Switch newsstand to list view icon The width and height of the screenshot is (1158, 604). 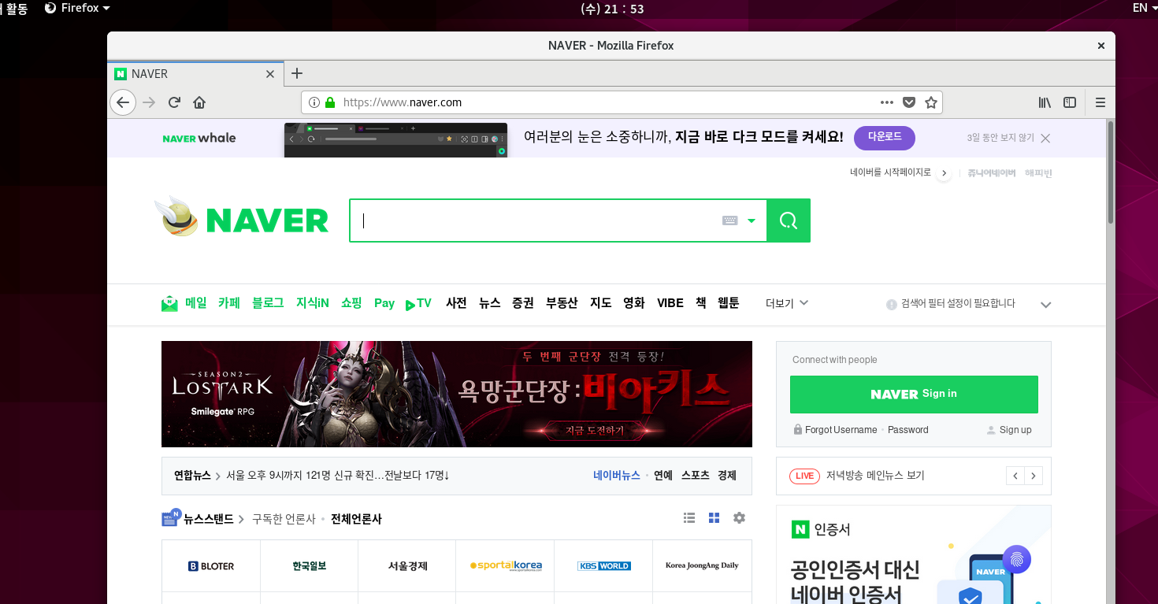pyautogui.click(x=689, y=518)
